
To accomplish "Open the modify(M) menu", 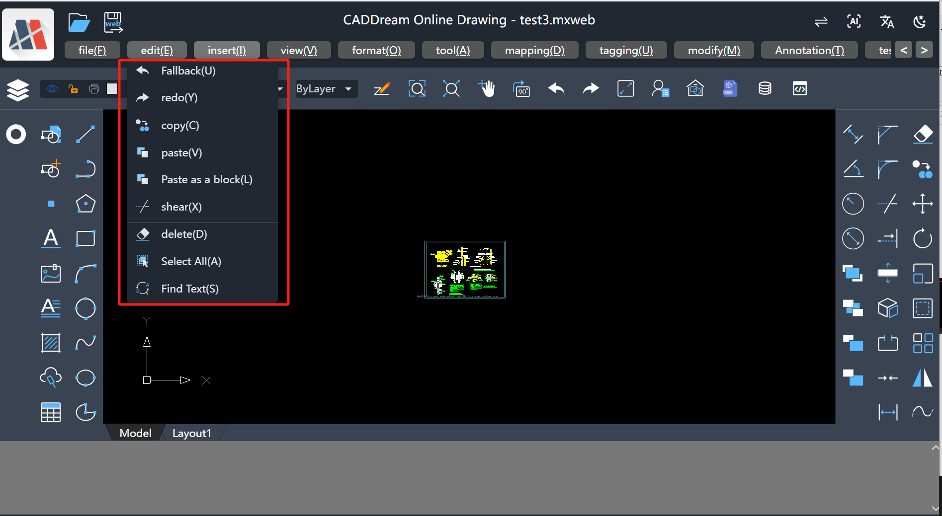I will (714, 50).
